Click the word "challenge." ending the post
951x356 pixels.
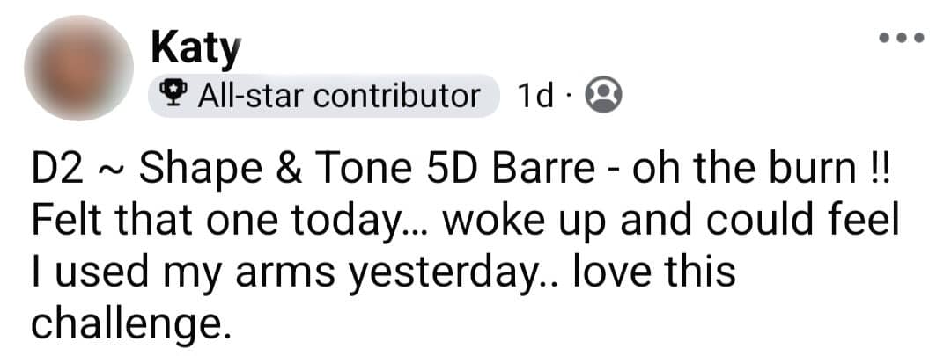coord(130,325)
